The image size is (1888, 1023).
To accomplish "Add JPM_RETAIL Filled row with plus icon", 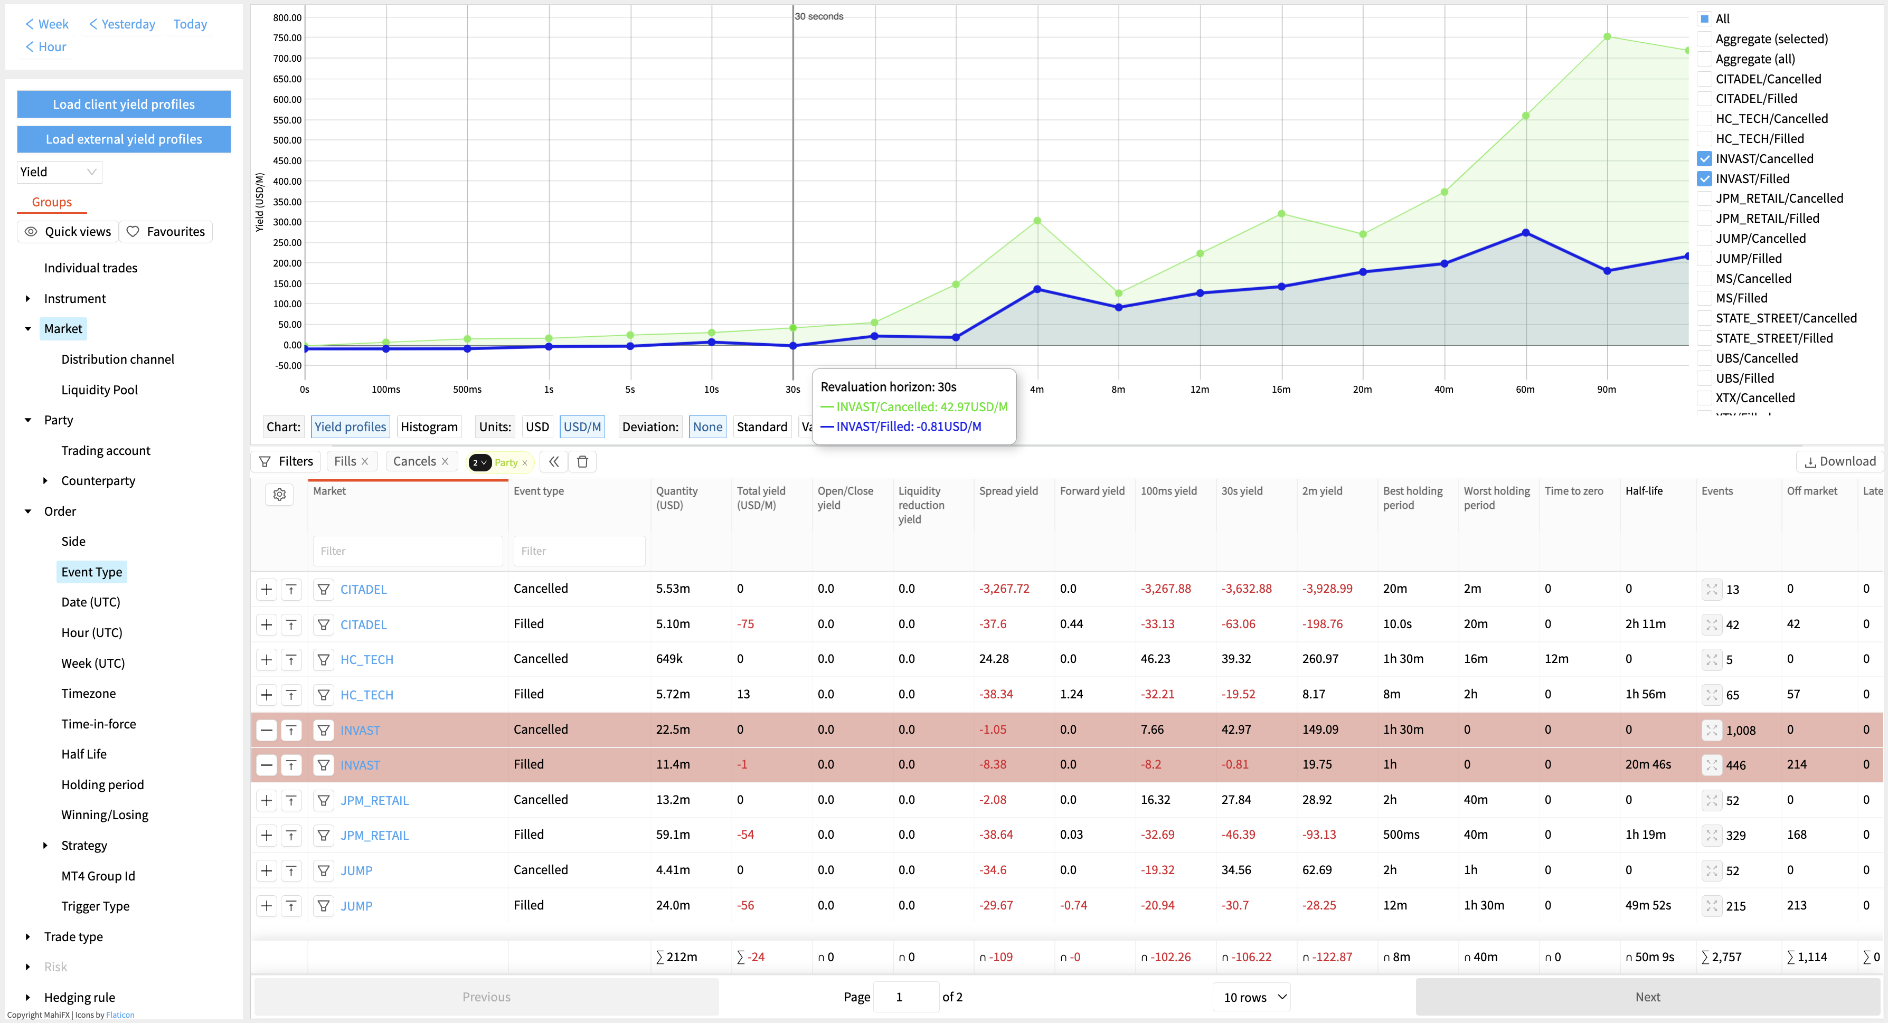I will [x=267, y=836].
